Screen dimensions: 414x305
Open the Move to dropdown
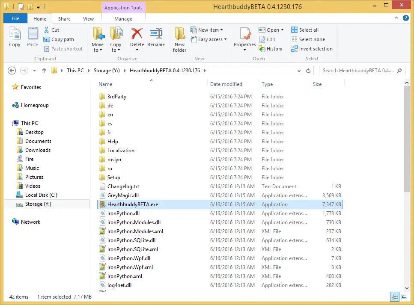[98, 50]
